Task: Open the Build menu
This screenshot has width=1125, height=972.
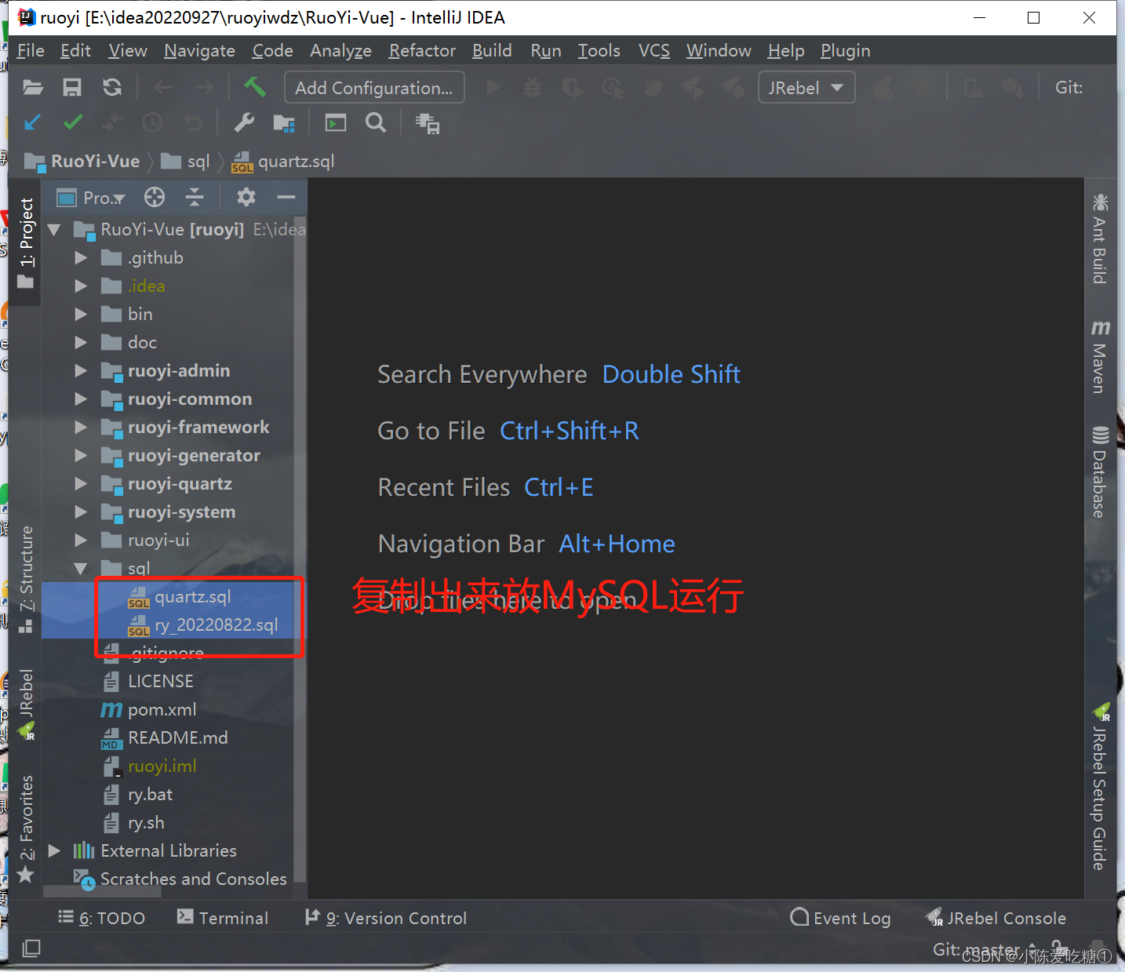Action: pos(492,50)
